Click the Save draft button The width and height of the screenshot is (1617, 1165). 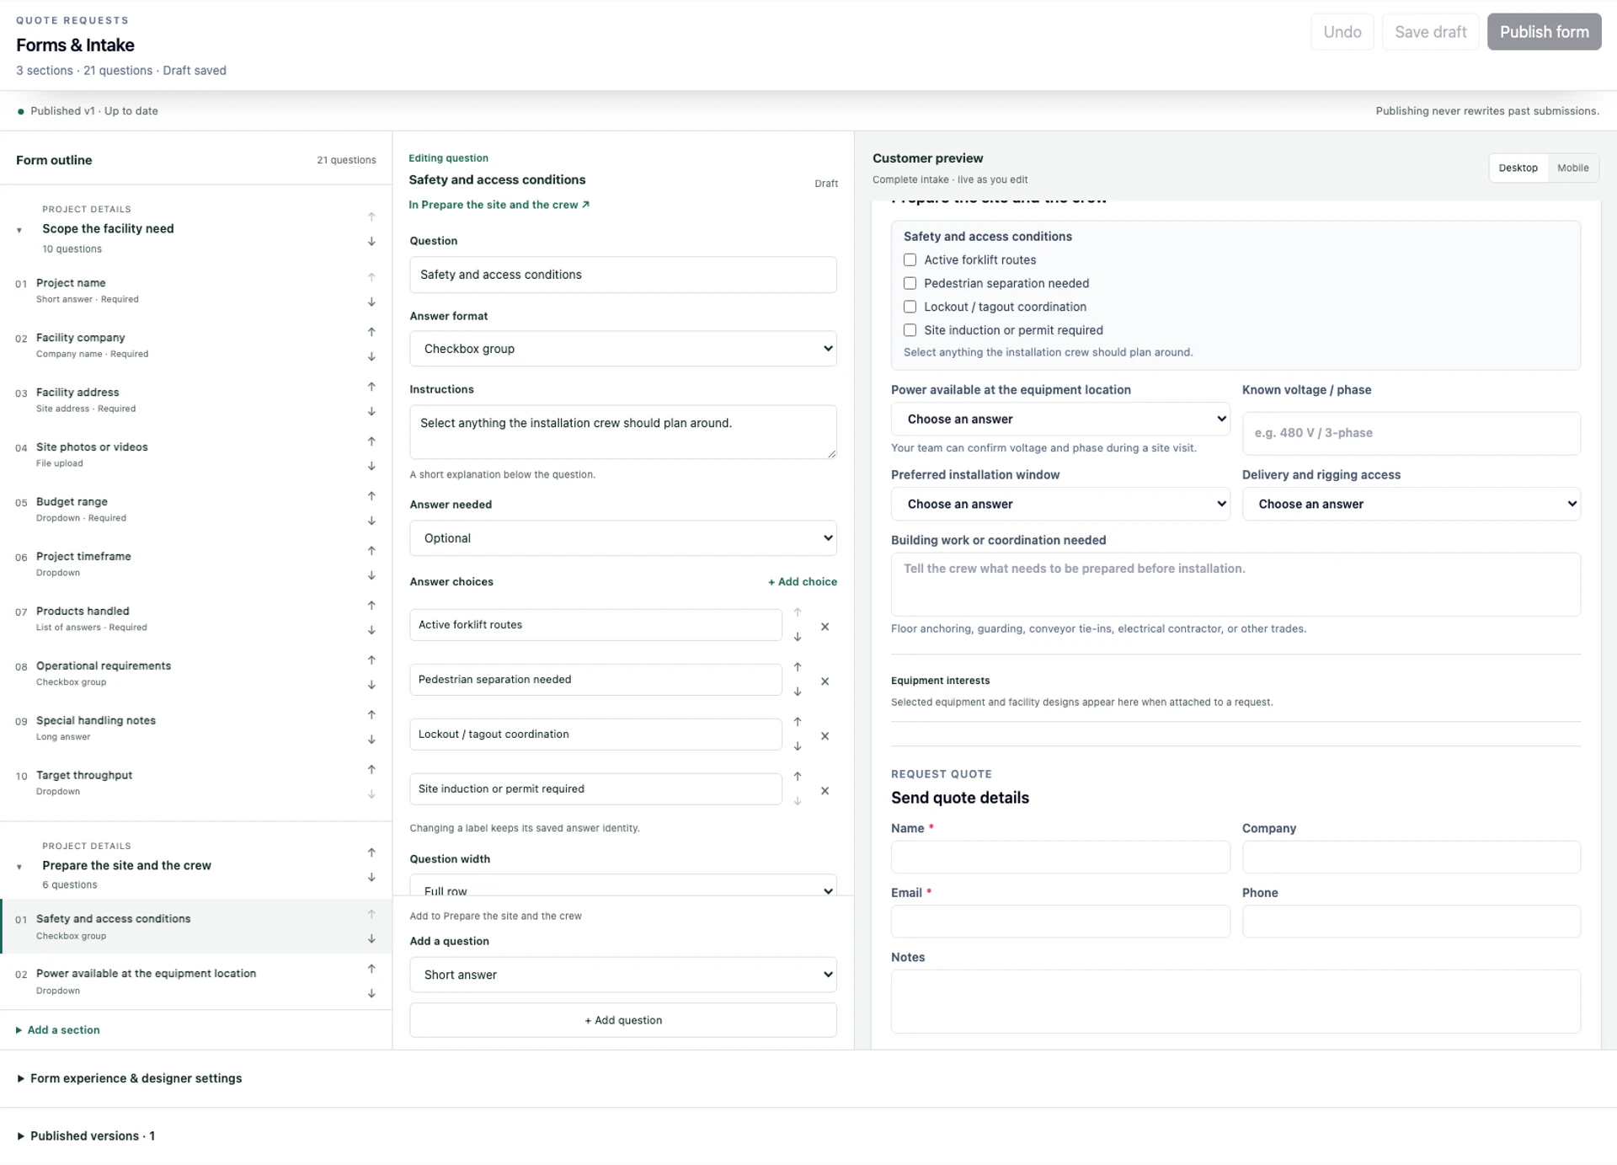[x=1430, y=32]
